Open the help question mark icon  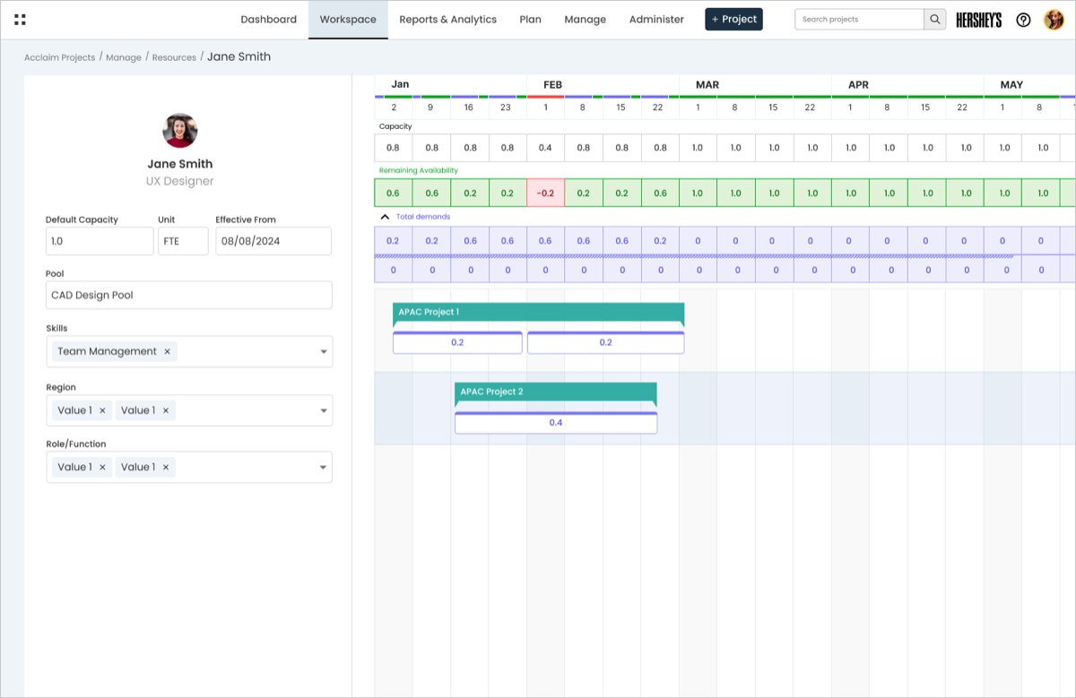pos(1023,20)
